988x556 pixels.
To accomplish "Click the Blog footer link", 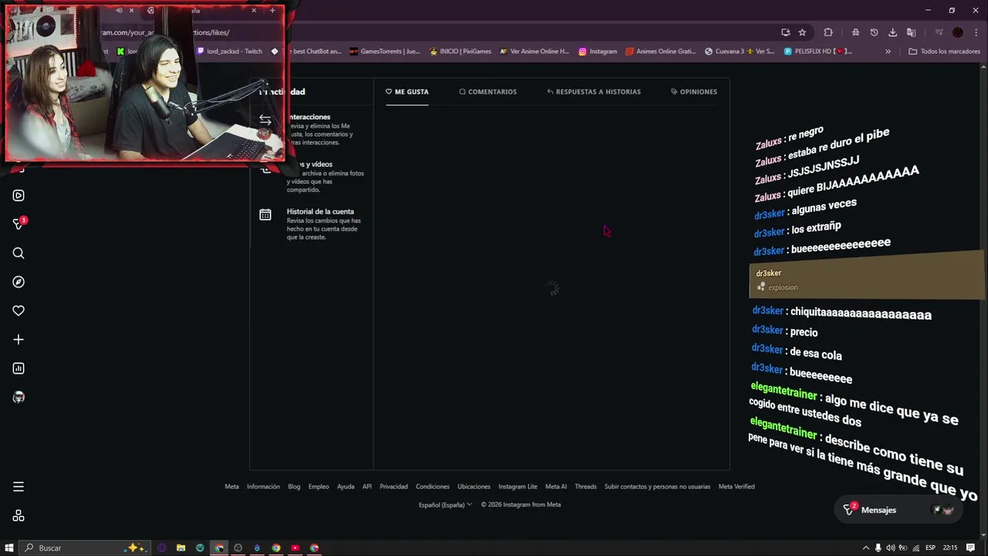I will [294, 486].
